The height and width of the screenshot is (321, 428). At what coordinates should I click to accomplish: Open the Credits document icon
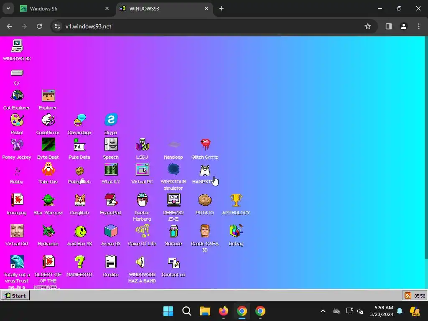tap(111, 262)
